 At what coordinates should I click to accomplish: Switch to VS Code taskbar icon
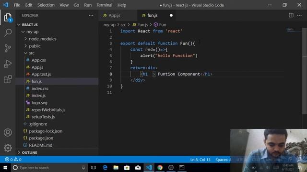pyautogui.click(x=149, y=168)
